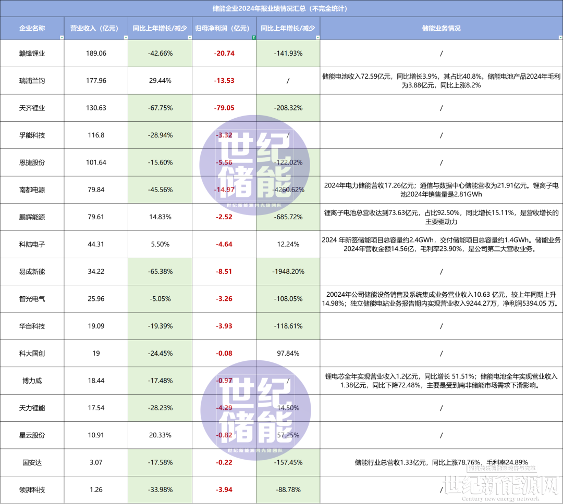563x504 pixels.
Task: Select company cell 赣锋锂业
Action: point(32,54)
